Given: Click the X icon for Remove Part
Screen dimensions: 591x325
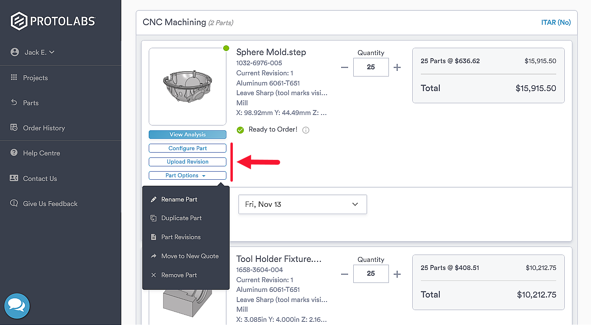Looking at the screenshot, I should [x=153, y=275].
